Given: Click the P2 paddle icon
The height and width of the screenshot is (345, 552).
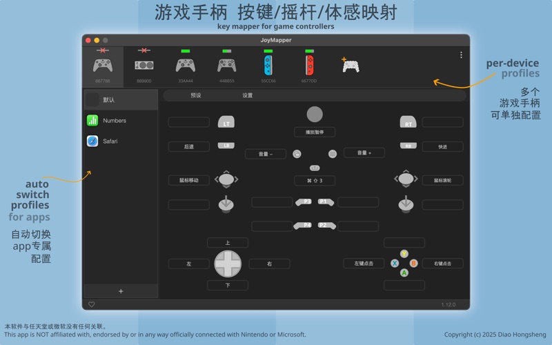Looking at the screenshot, I should (326, 226).
